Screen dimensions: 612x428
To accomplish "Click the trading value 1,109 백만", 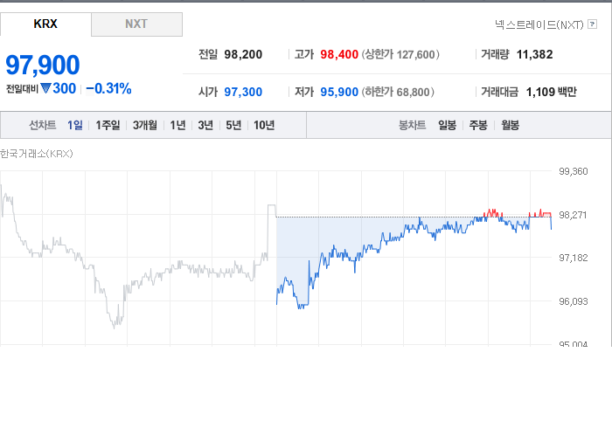I will 551,92.
